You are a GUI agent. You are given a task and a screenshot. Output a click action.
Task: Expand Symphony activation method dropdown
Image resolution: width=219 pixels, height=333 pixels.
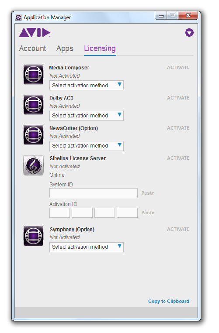(x=86, y=247)
